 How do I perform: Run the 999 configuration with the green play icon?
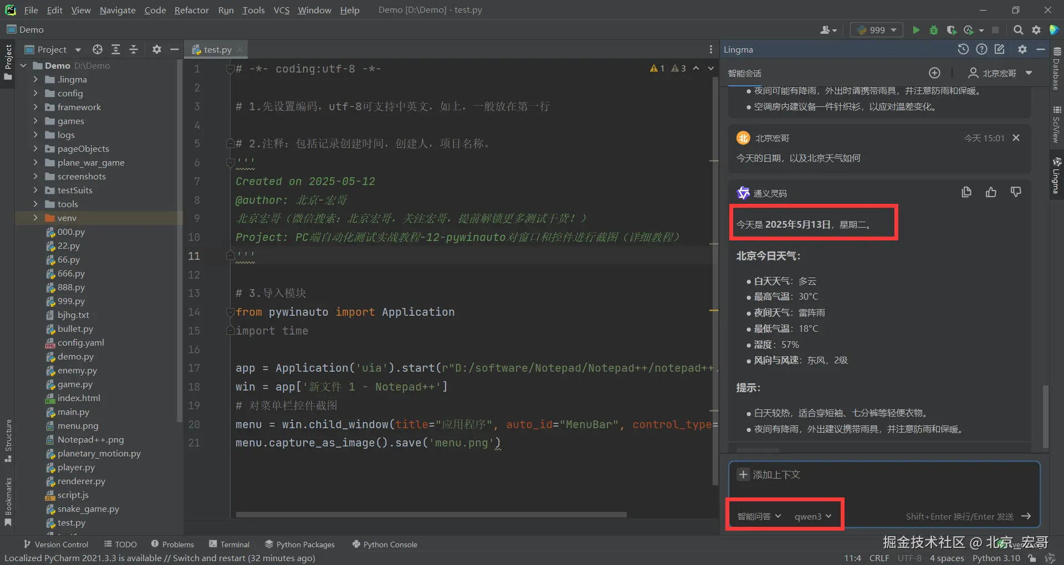click(916, 30)
